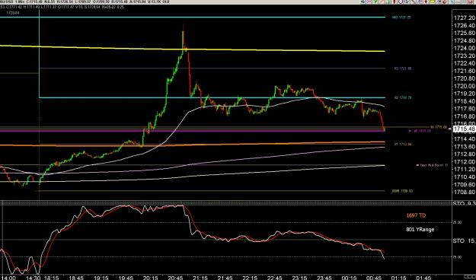Click the red X icon in top toolbar
The image size is (476, 280).
[471, 2]
